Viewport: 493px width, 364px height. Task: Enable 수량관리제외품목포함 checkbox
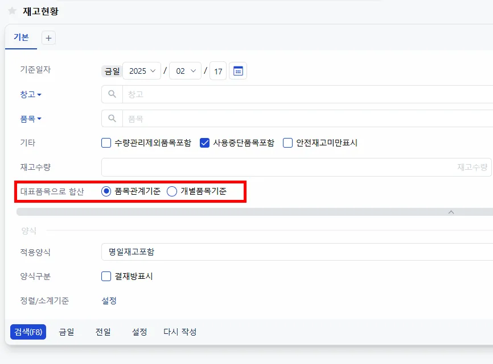[x=106, y=143]
